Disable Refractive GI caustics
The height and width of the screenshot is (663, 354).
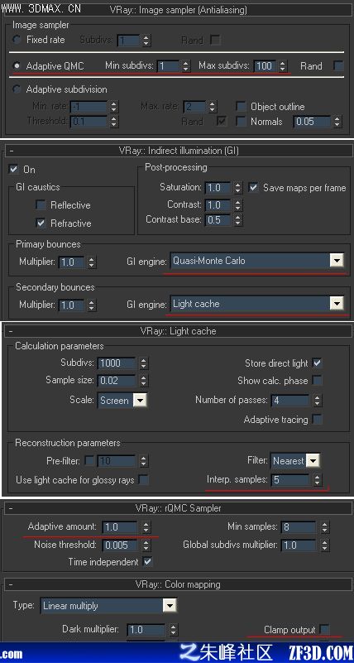click(x=41, y=223)
